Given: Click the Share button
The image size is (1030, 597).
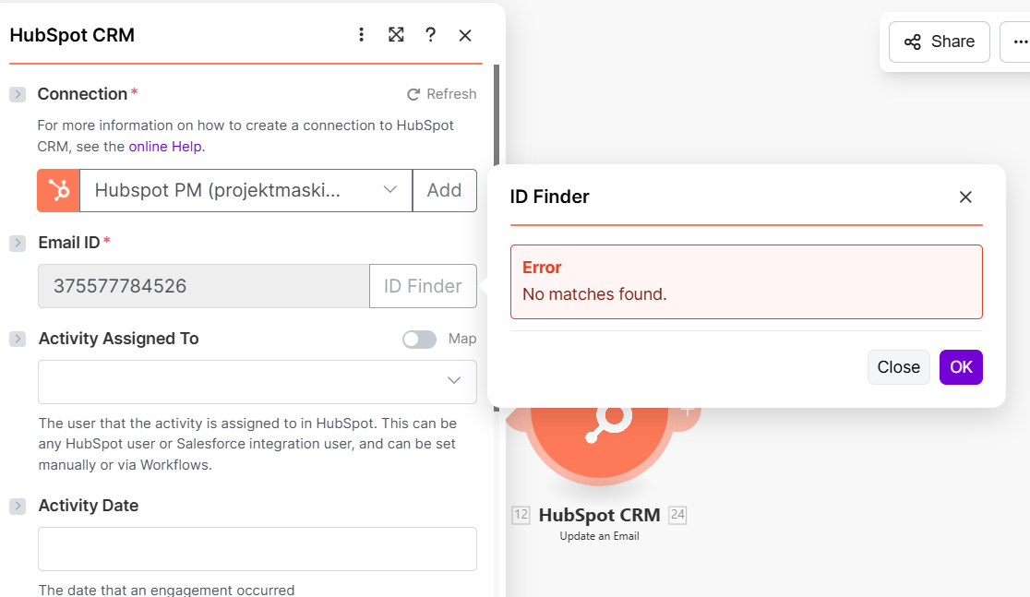Looking at the screenshot, I should pos(939,42).
